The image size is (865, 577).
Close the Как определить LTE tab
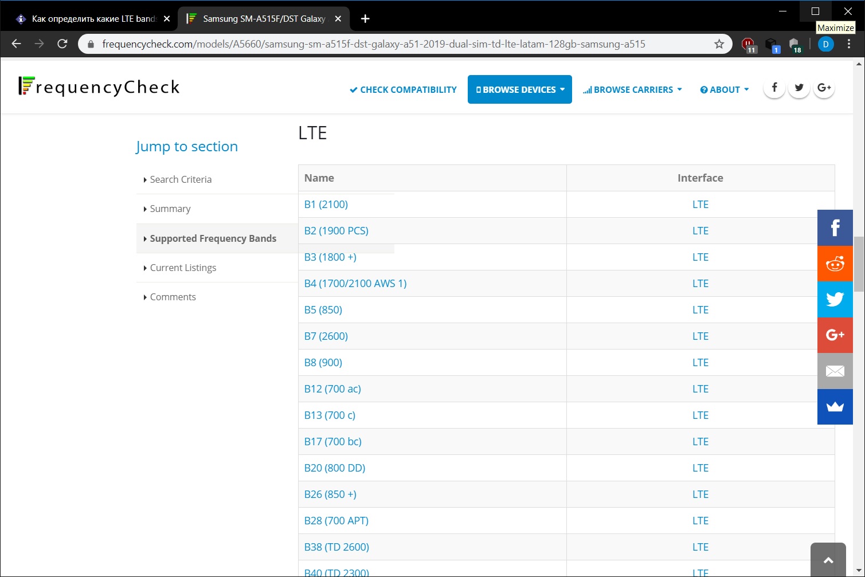(x=167, y=19)
